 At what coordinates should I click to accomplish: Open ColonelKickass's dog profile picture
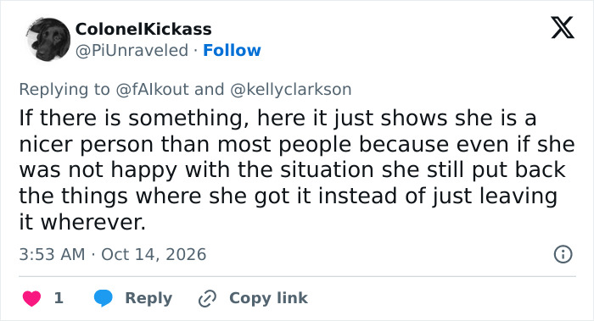coord(48,39)
